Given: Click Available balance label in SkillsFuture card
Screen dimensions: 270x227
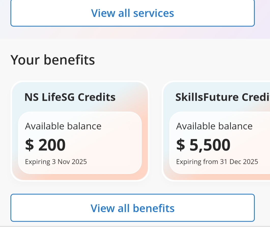Looking at the screenshot, I should tap(214, 126).
